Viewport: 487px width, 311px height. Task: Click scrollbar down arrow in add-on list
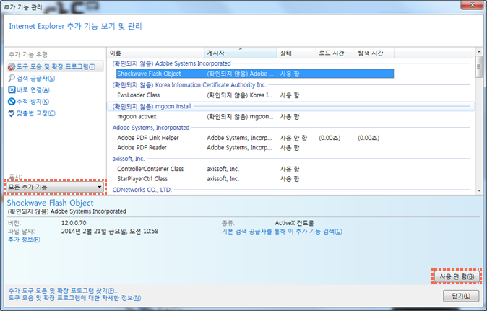479,190
